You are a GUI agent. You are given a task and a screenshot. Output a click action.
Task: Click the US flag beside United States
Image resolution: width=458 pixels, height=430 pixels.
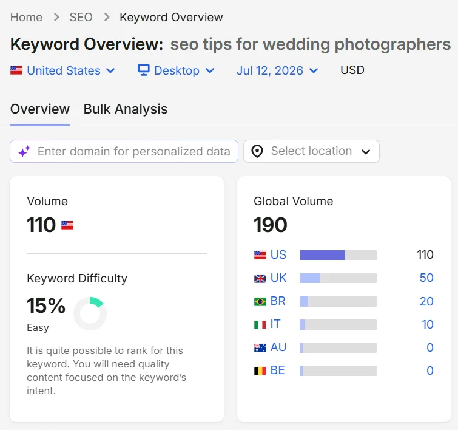pos(16,70)
